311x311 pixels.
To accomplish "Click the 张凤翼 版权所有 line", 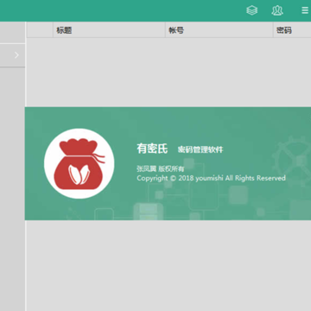I will [161, 169].
